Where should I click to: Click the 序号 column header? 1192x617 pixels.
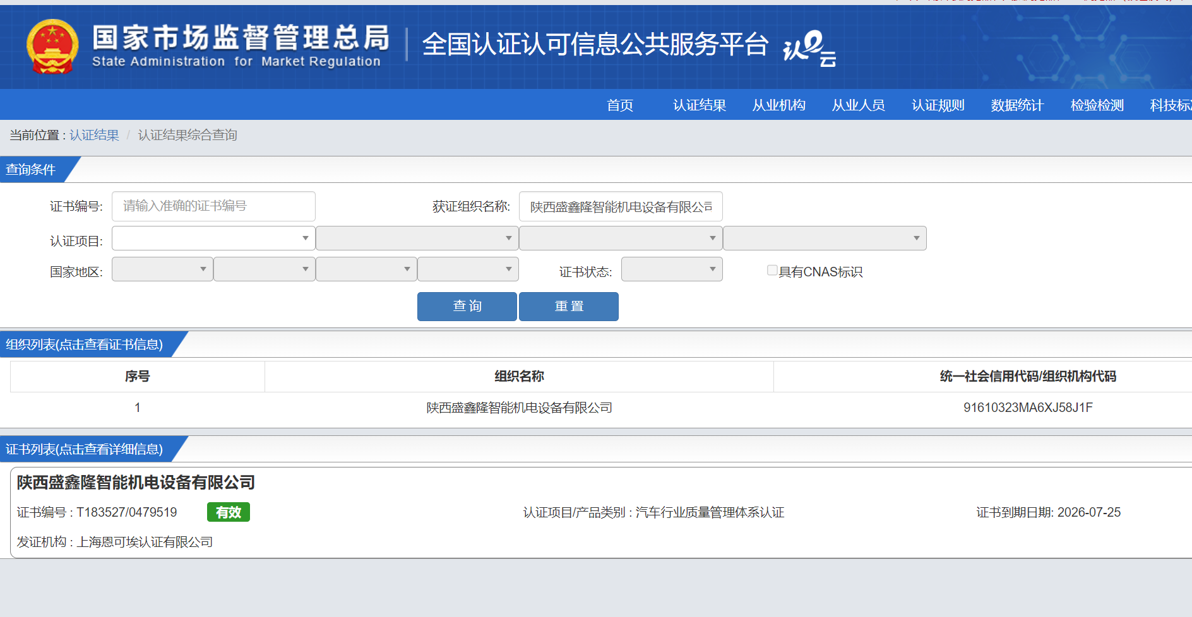pyautogui.click(x=137, y=377)
